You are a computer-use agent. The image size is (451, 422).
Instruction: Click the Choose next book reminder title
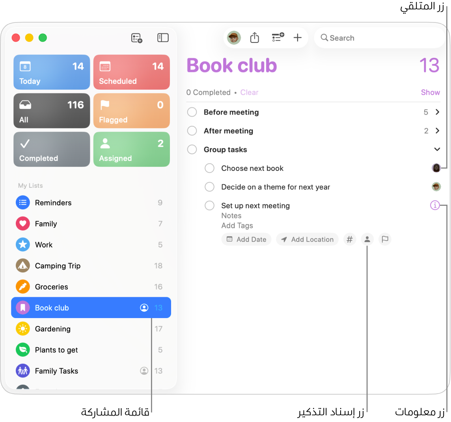[252, 168]
